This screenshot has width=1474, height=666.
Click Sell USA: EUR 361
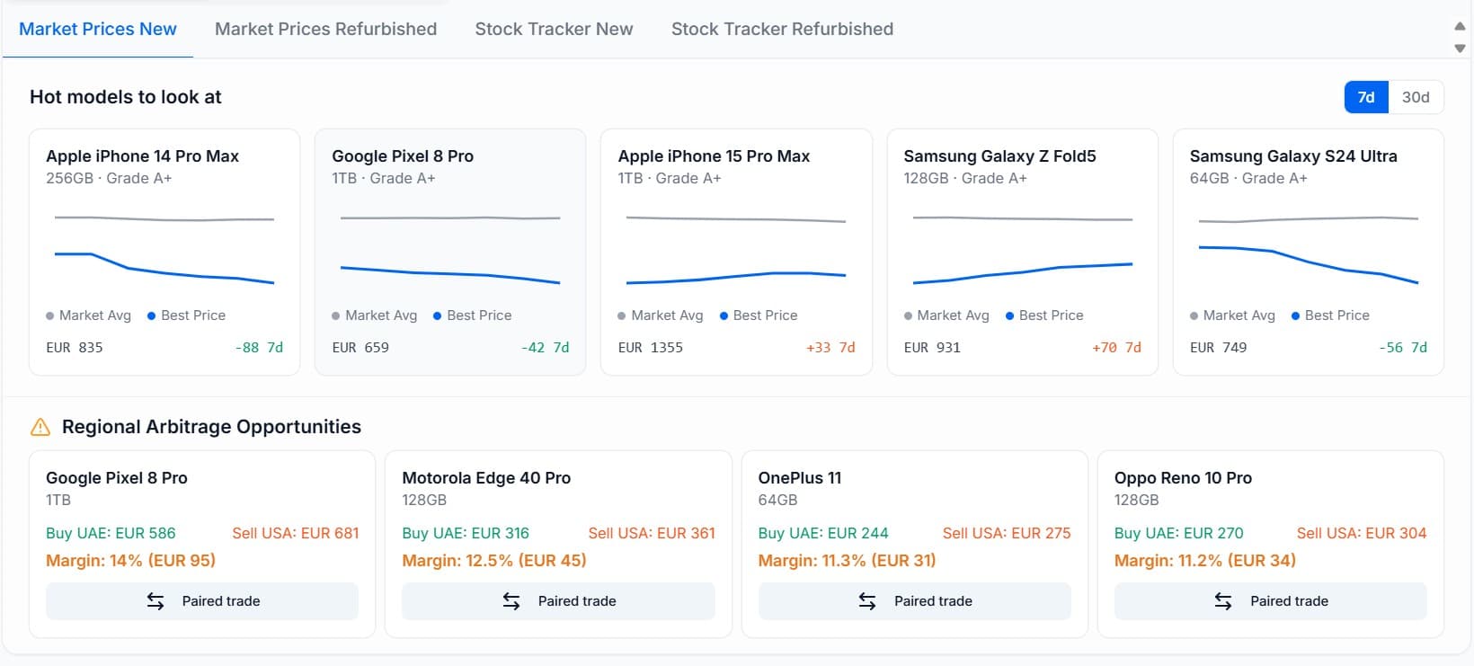coord(652,533)
